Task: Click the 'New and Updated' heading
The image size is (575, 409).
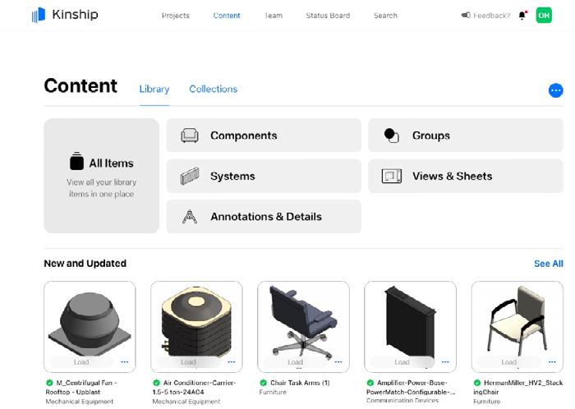Action: (x=85, y=263)
